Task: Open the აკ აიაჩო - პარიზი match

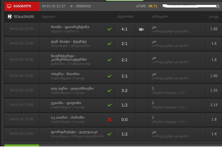Action: tap(67, 117)
